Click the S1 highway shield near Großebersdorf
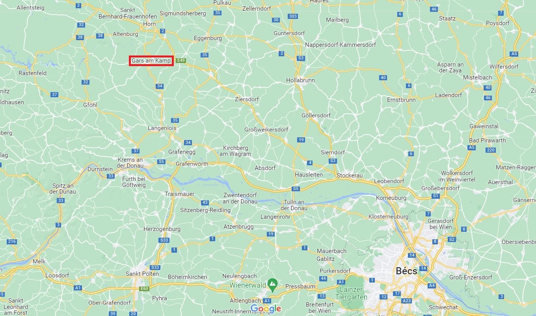 pos(435,196)
